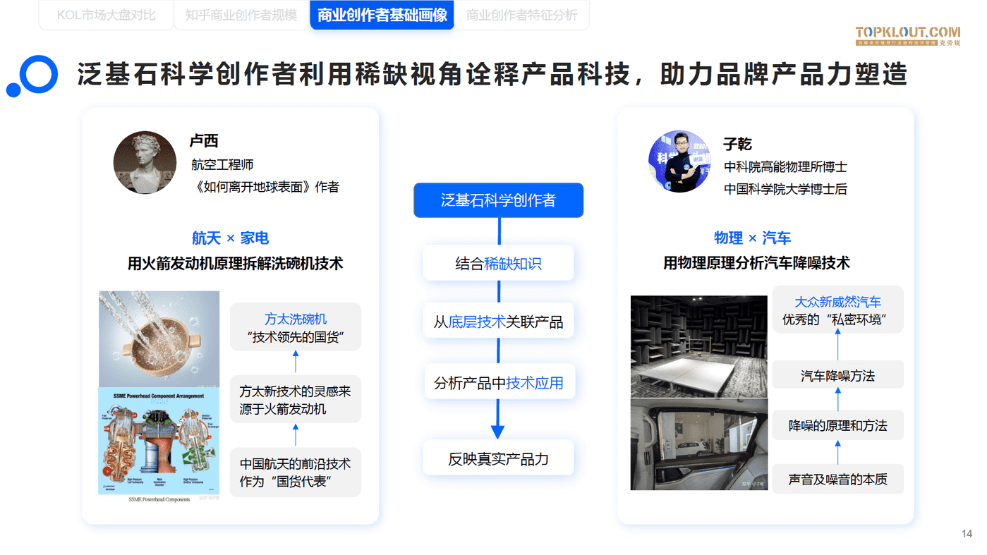
Task: Click the 方太新技术的灵感来源于火箭发动机 box
Action: pos(296,399)
